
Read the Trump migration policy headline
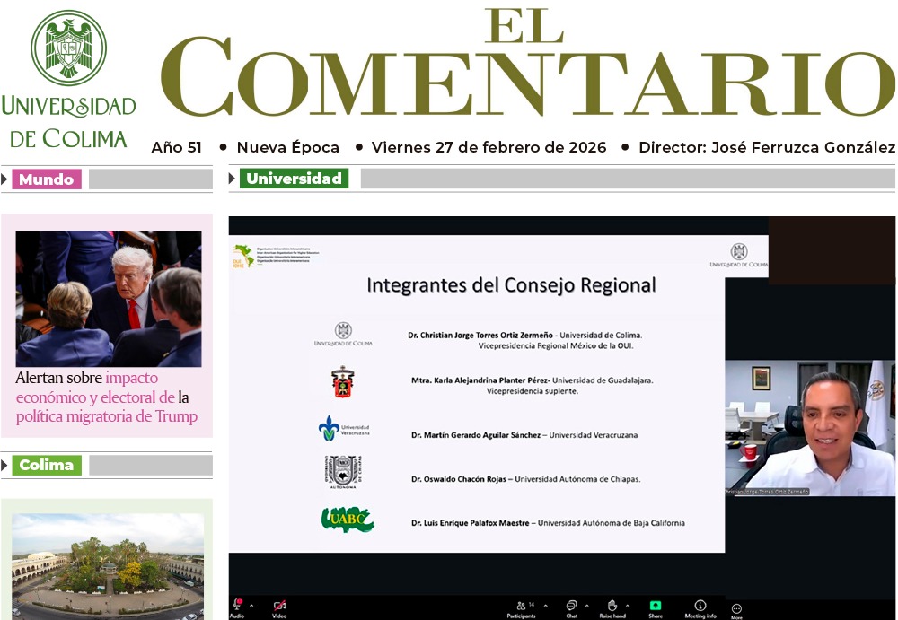click(x=106, y=397)
